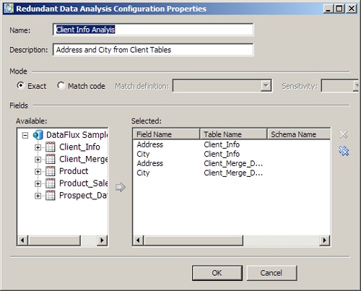Image resolution: width=361 pixels, height=291 pixels.
Task: Click the Product_Sales table icon
Action: point(51,183)
